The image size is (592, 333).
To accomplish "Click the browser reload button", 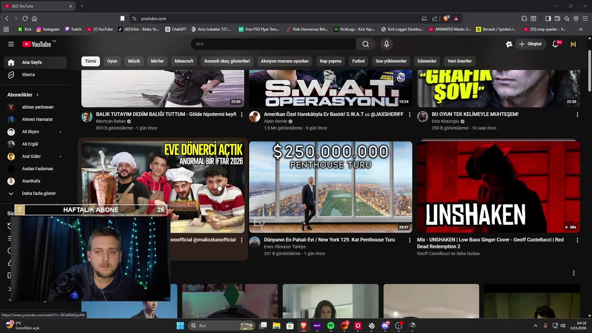I will tap(25, 18).
